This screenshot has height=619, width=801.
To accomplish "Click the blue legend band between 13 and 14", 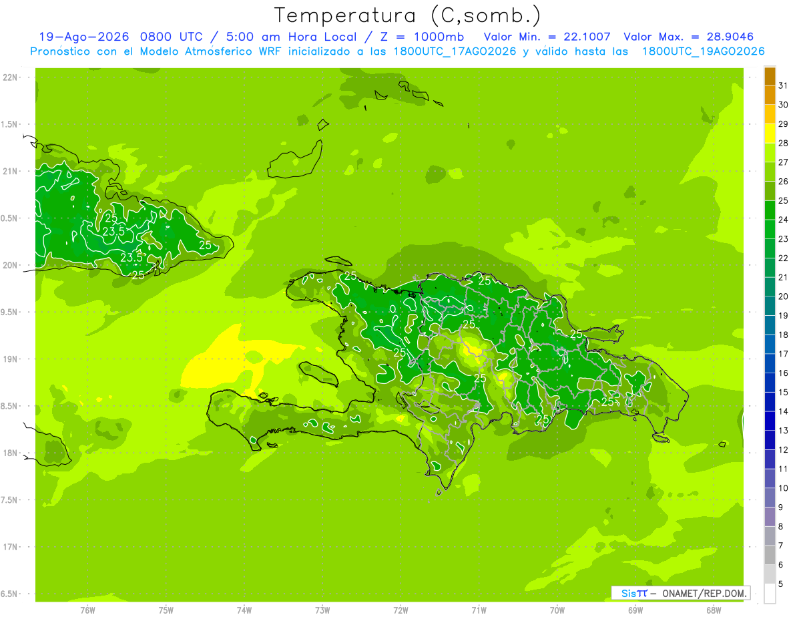I will point(770,421).
